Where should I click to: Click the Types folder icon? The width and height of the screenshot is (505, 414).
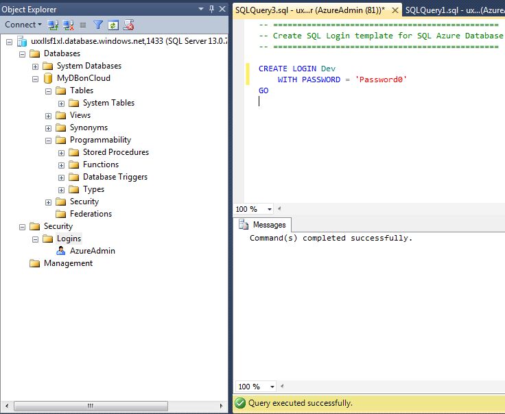[73, 189]
